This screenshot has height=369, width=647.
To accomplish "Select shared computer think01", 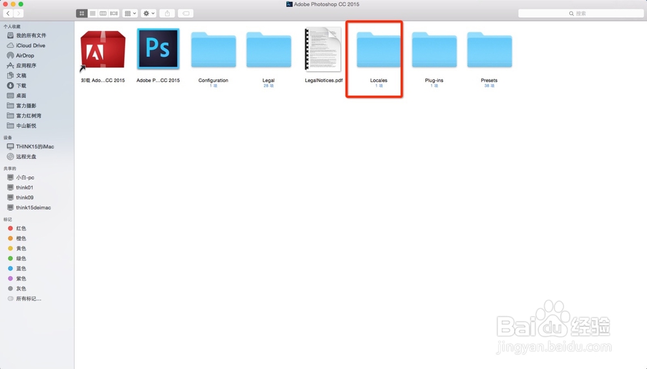I will [25, 187].
